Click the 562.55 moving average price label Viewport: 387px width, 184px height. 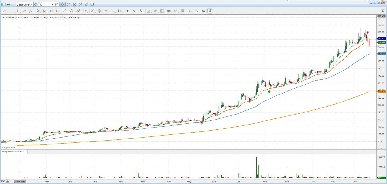(x=381, y=54)
